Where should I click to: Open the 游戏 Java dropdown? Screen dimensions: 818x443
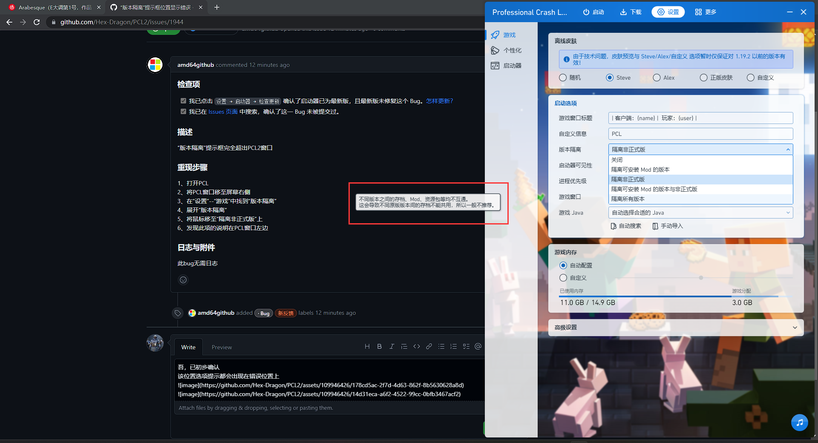tap(700, 213)
